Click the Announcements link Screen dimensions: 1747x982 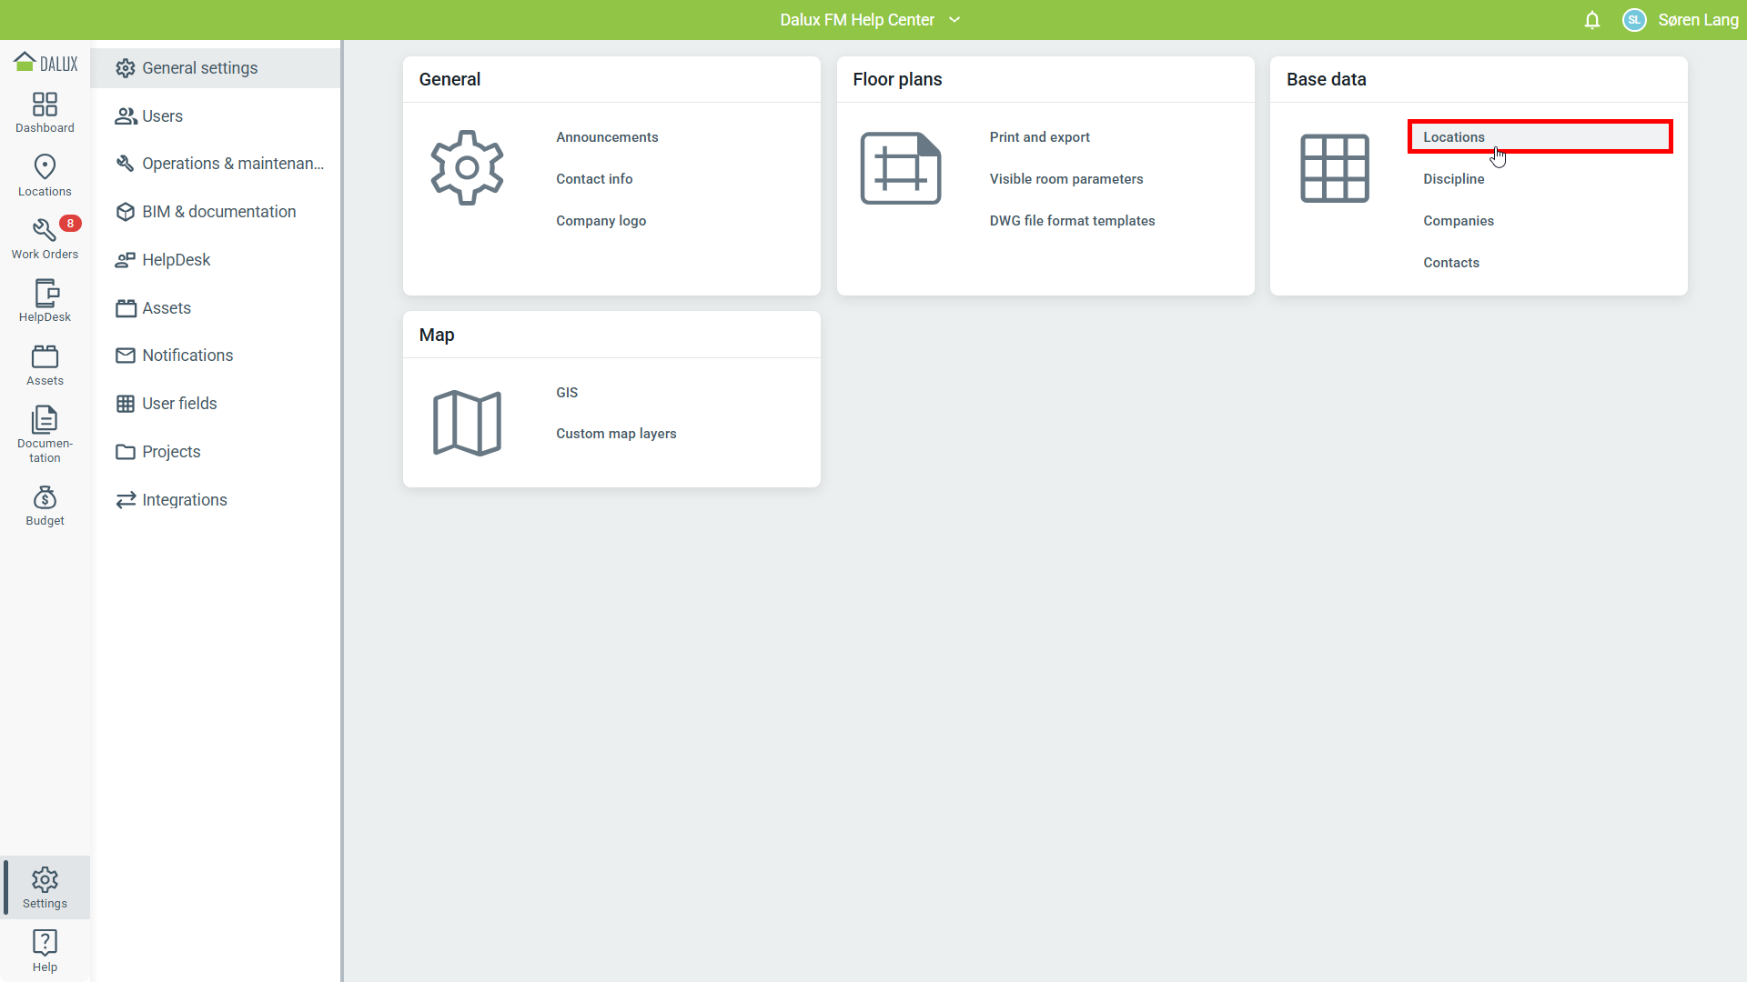click(x=607, y=137)
